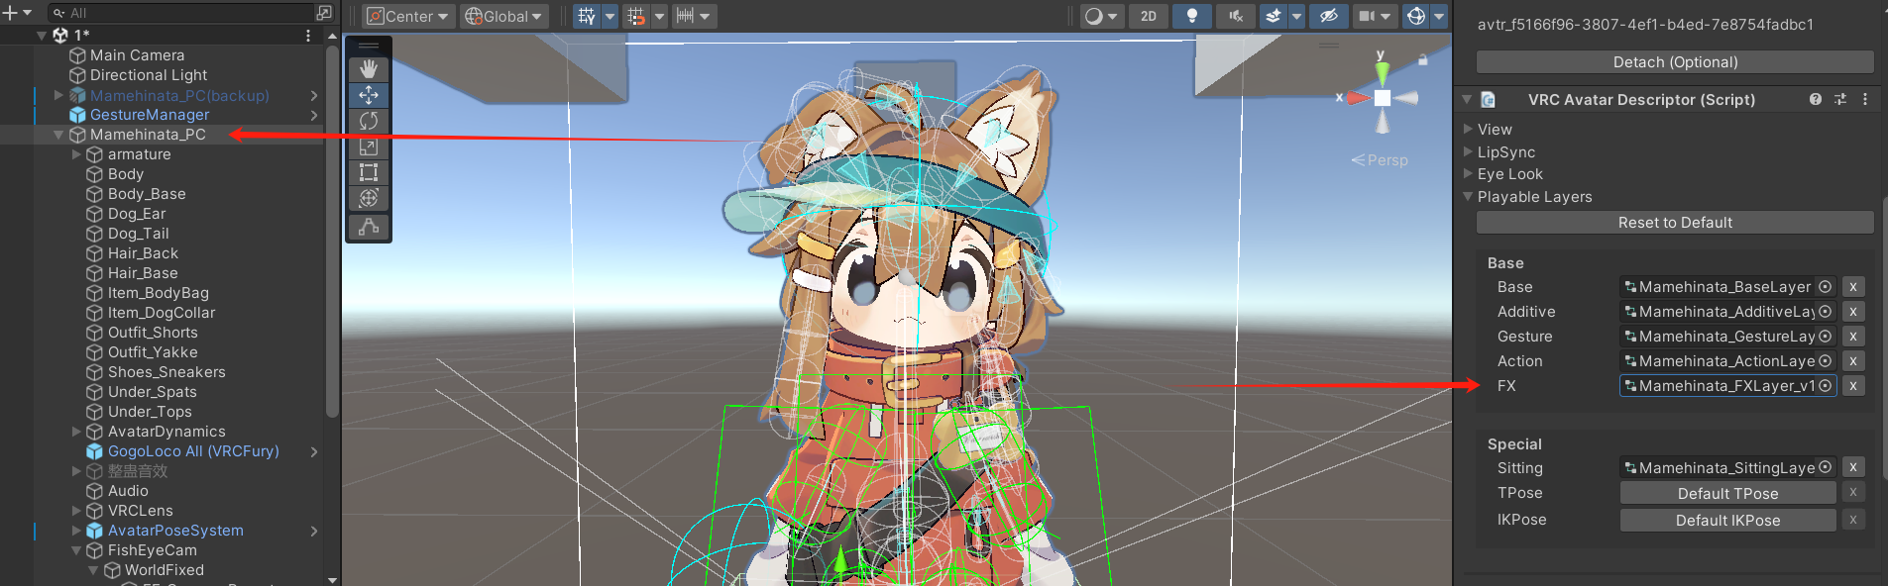
Task: Pick object for Sitting layer controller
Action: (x=1825, y=467)
